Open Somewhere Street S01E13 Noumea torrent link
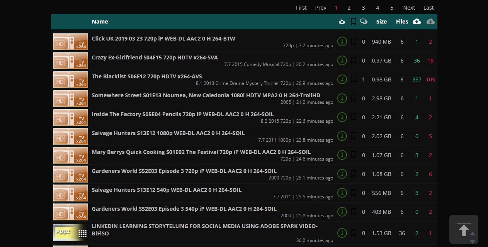 [206, 95]
